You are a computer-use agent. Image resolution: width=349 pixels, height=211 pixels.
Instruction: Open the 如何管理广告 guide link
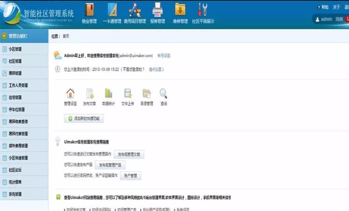[x=127, y=209]
